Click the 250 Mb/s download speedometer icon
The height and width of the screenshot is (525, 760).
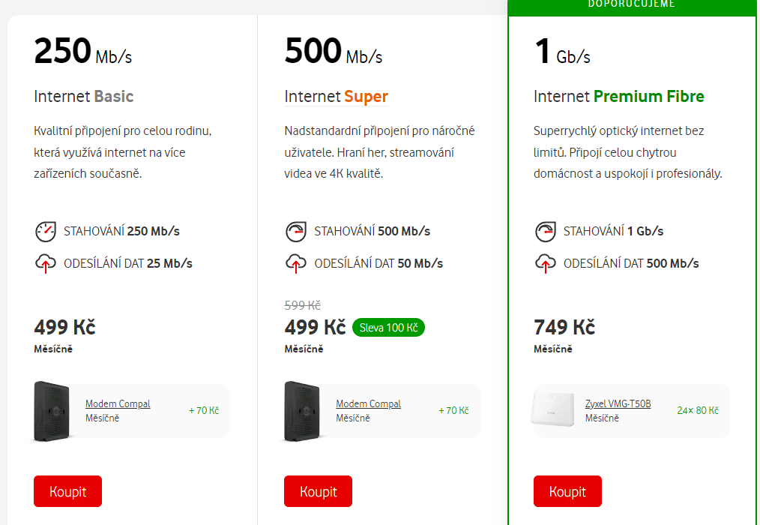coord(46,232)
